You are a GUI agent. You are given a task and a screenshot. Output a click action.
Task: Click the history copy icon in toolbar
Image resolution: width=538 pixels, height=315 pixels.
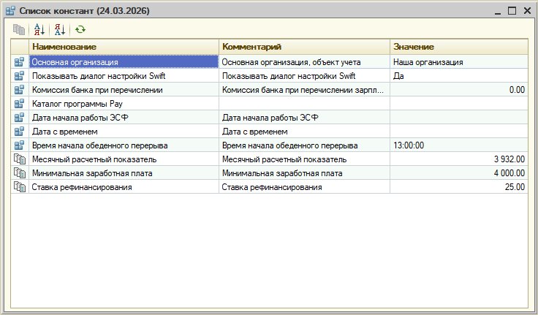click(19, 29)
